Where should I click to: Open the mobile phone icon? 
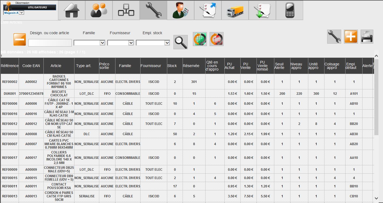coord(289,10)
